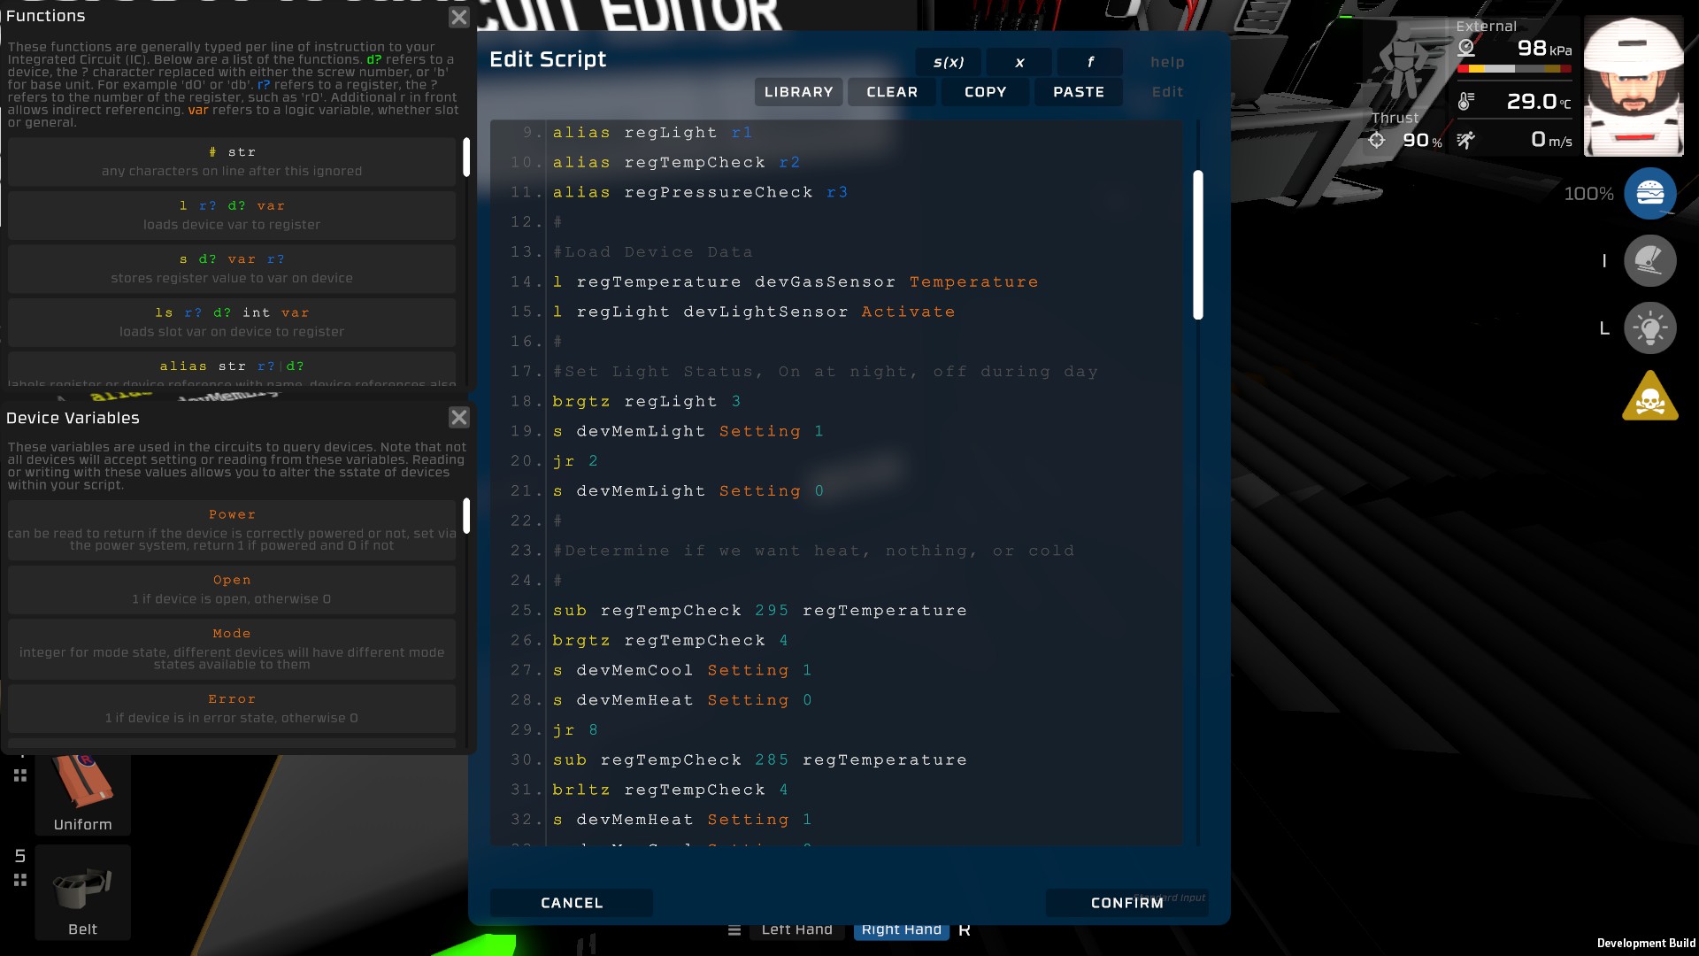Image resolution: width=1699 pixels, height=956 pixels.
Task: Click the character portrait avatar
Action: click(1633, 87)
